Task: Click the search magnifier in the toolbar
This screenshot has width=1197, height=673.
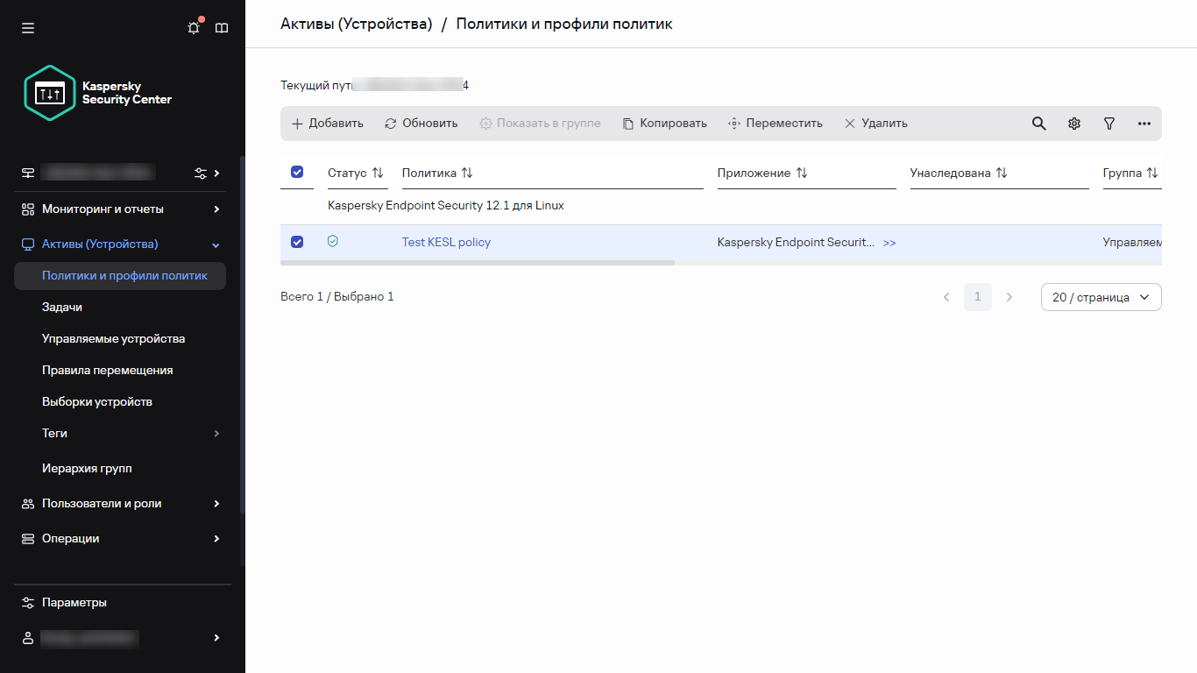Action: [x=1038, y=123]
